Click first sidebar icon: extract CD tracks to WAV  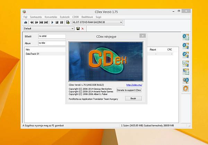tap(186, 37)
